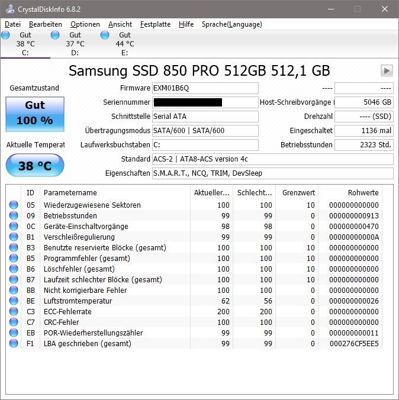Select the C: drive tab
The image size is (399, 400).
pos(25,44)
